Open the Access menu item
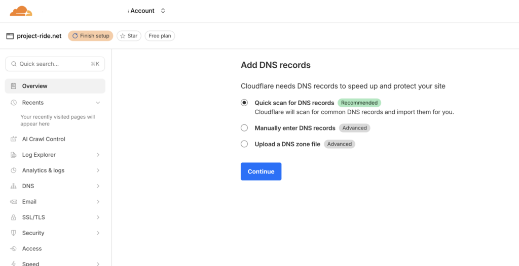Viewport: 519px width, 266px height. [x=32, y=249]
